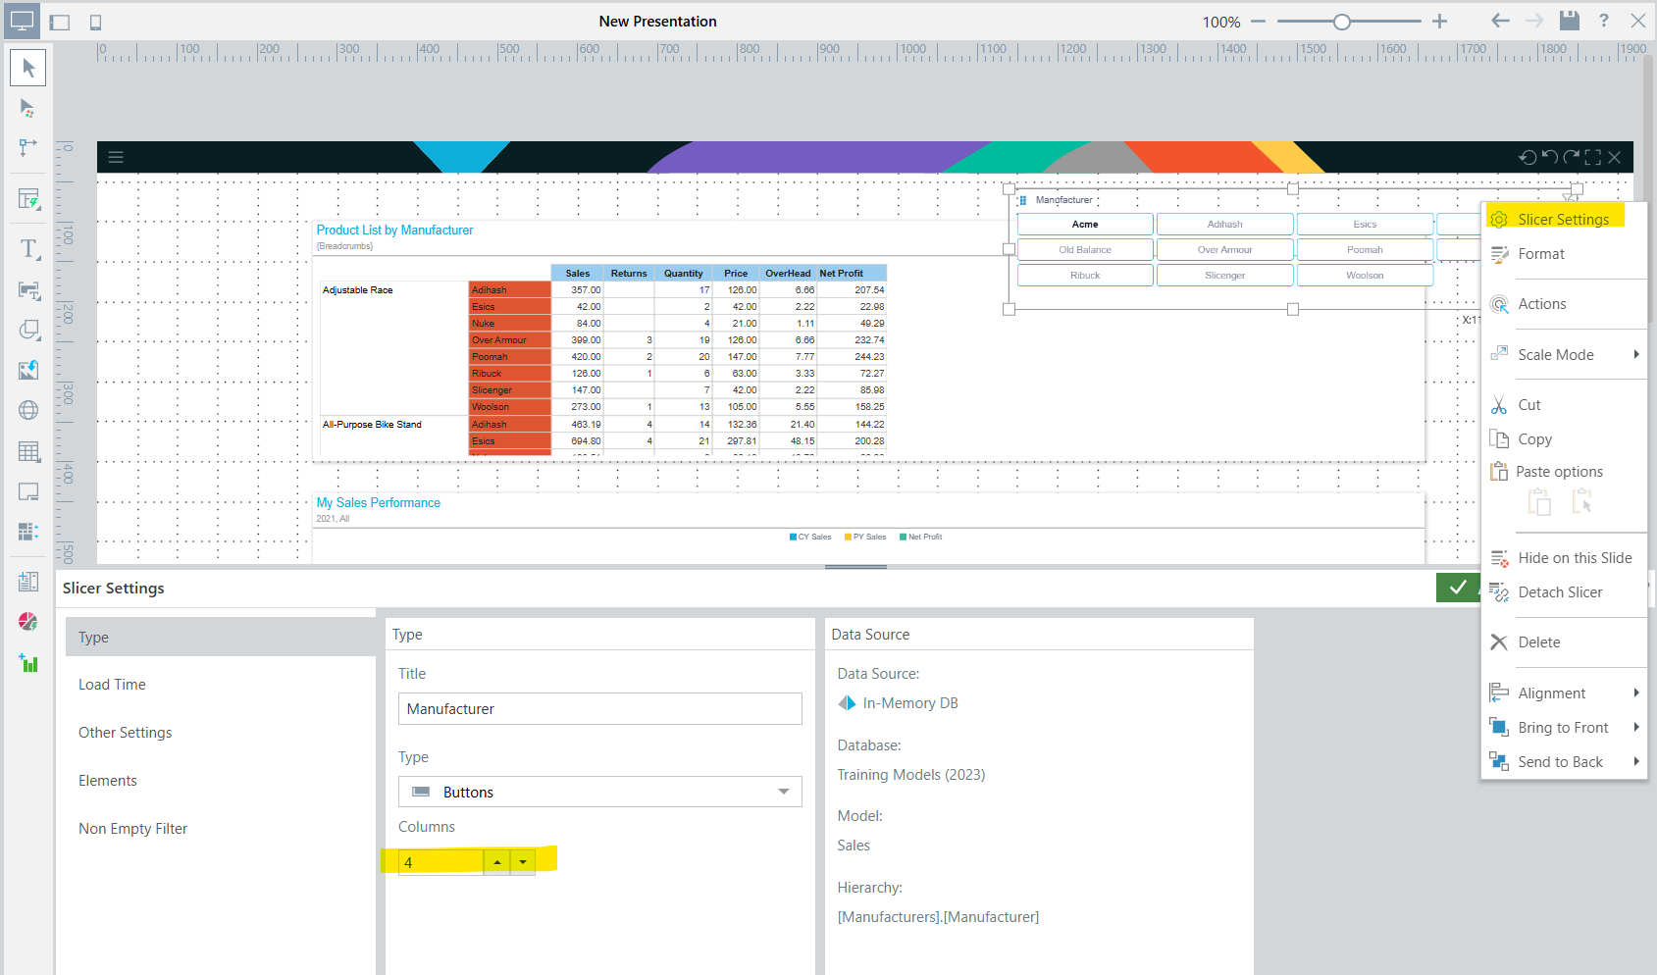Open the hamburger menu in slide header

point(116,157)
